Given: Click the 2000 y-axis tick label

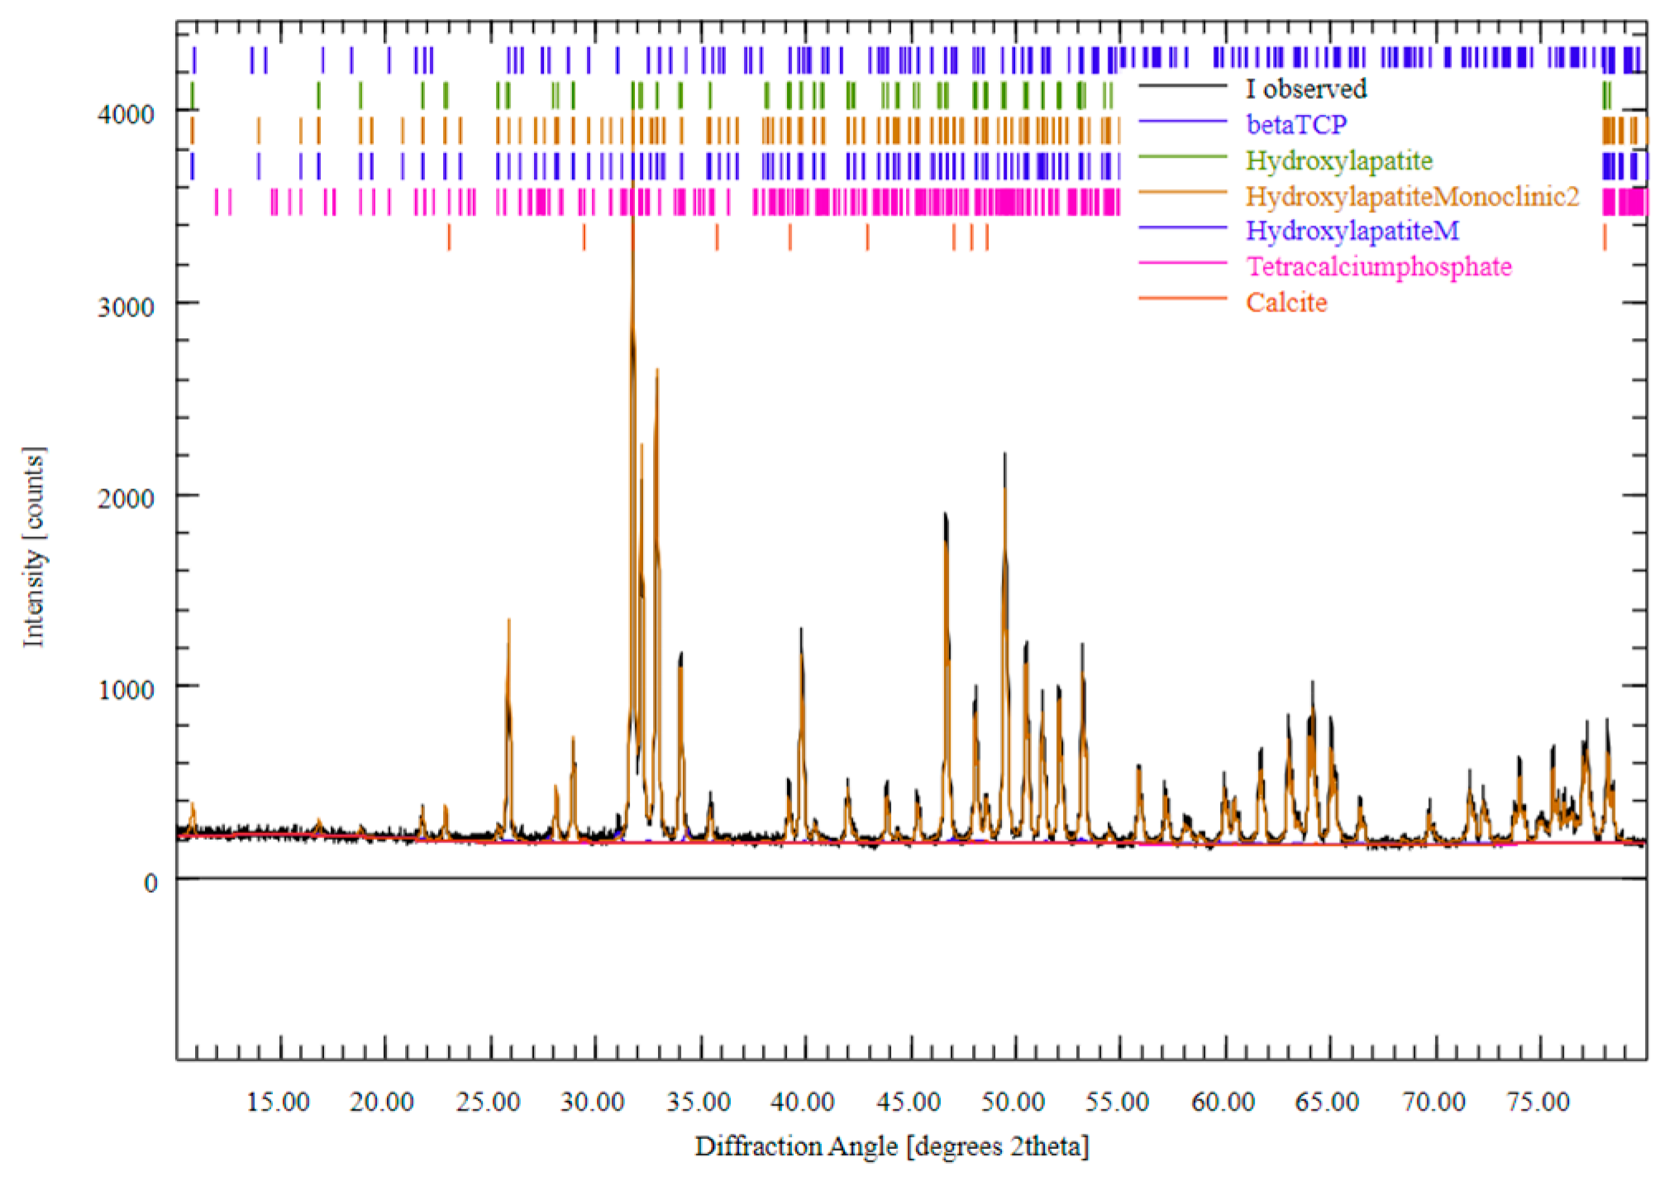Looking at the screenshot, I should 126,498.
